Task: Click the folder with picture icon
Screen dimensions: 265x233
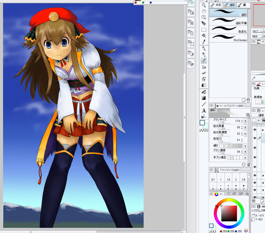Action: 191,12
